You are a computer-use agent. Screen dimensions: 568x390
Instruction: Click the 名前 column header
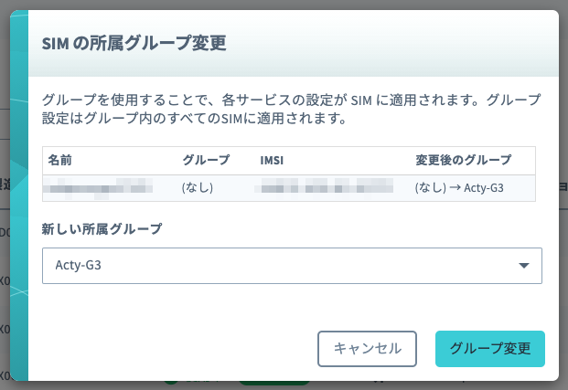60,160
